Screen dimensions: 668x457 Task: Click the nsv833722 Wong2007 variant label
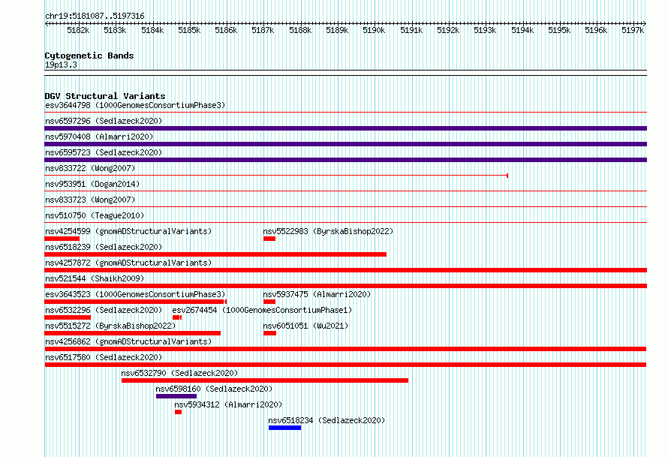tap(90, 168)
